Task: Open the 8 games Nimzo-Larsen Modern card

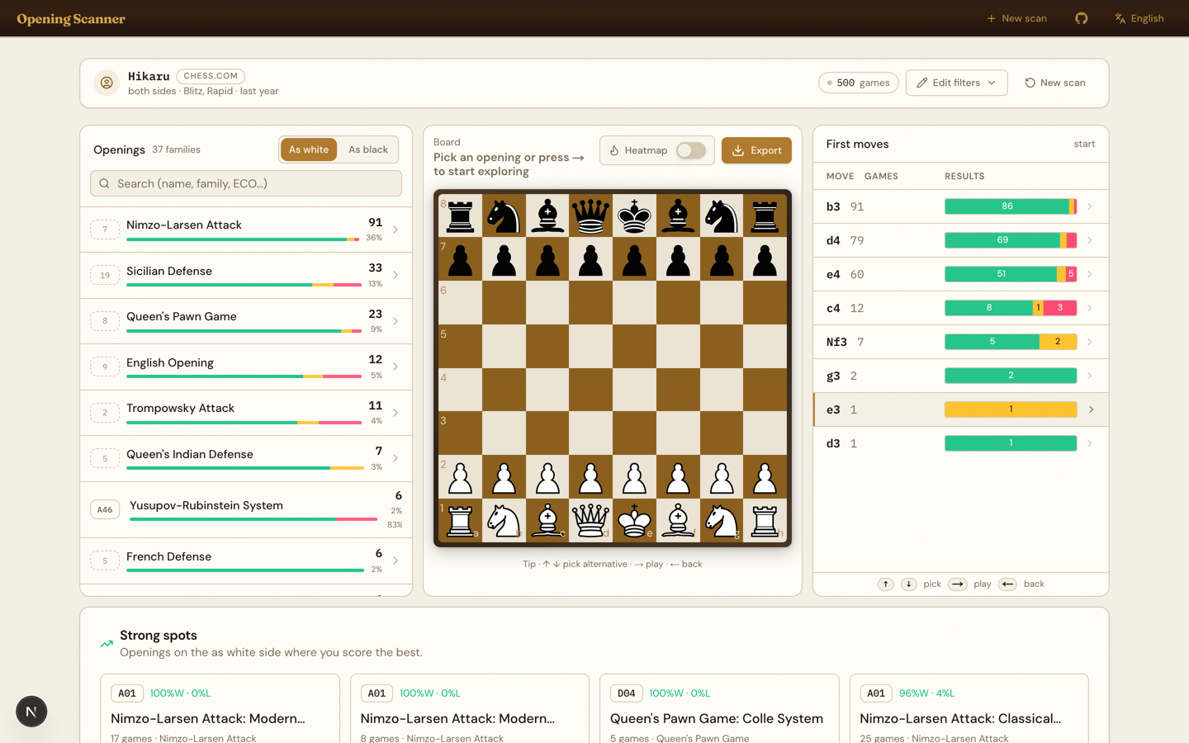Action: point(470,708)
